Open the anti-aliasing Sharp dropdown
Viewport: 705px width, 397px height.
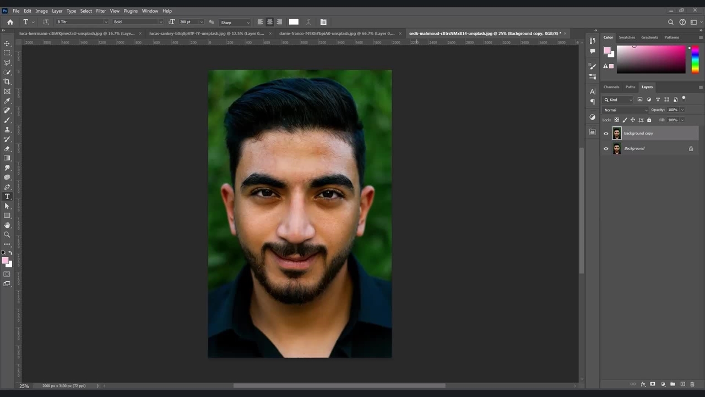pos(235,23)
